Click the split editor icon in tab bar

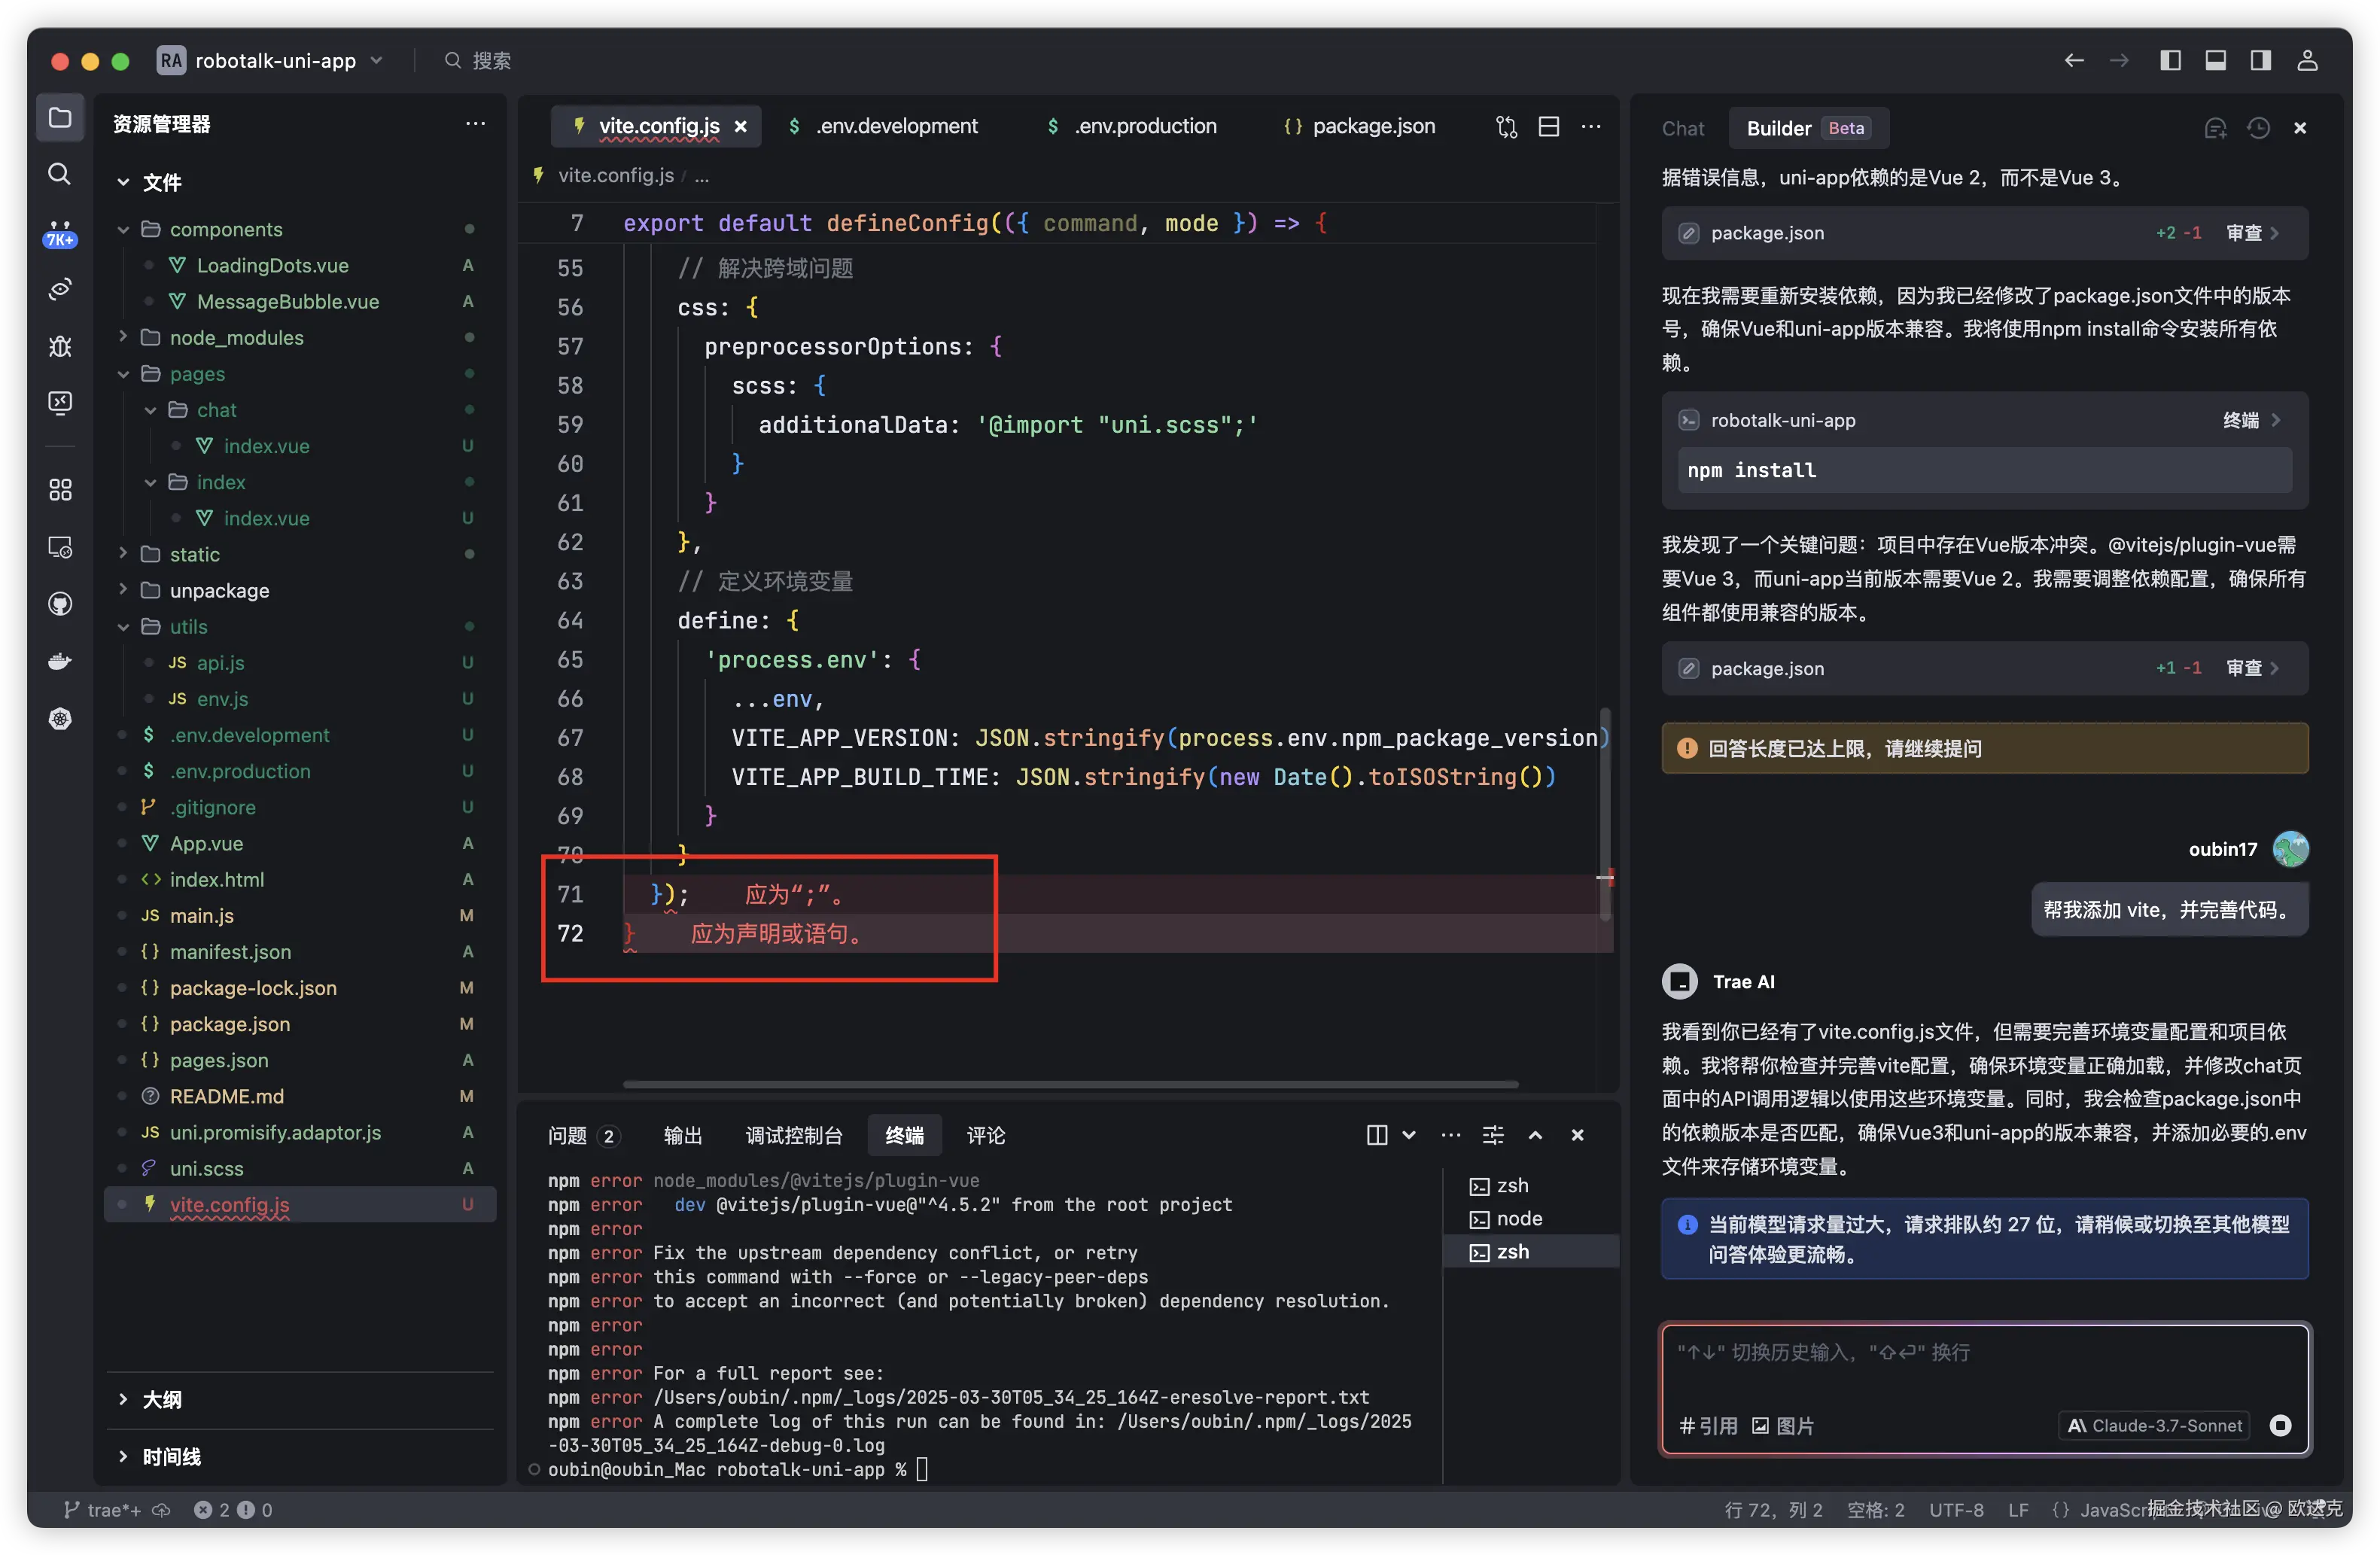click(x=1548, y=127)
